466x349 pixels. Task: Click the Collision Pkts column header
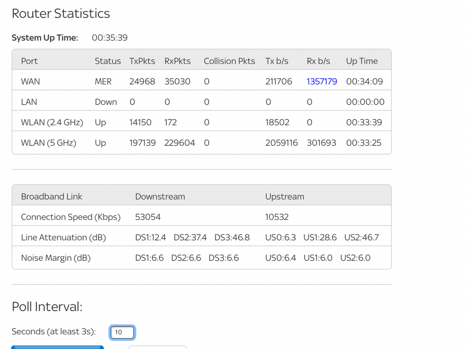(230, 61)
